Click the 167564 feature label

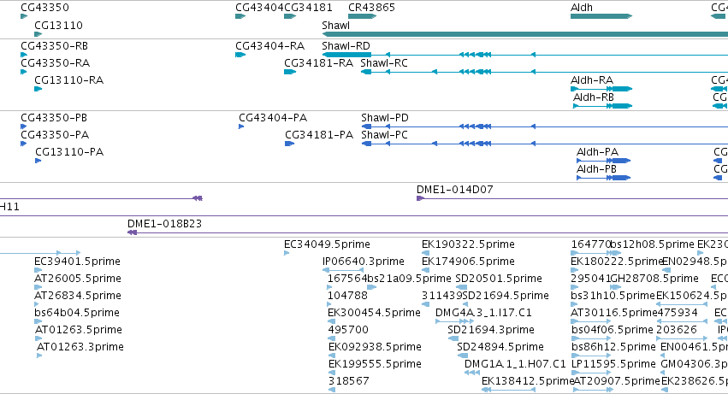pos(346,279)
